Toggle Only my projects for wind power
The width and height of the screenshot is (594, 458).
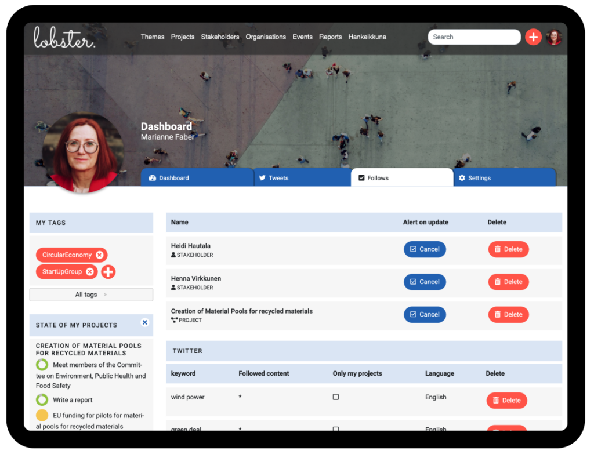click(x=336, y=397)
